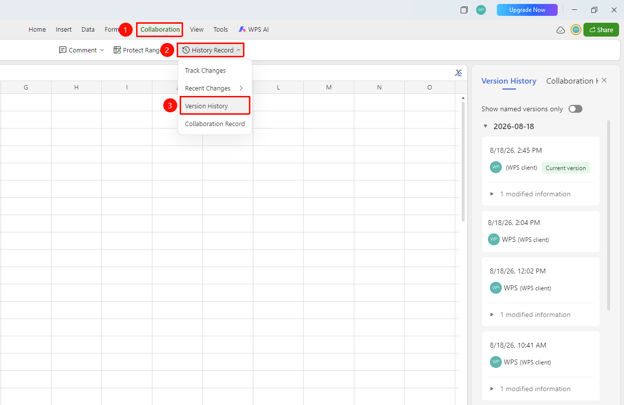Click the Comment toolbar button

point(78,50)
